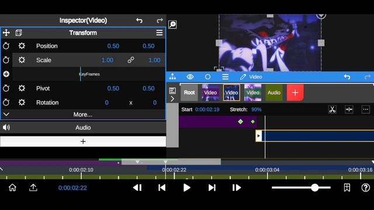Undo in the Inspector header
374x210 pixels.
click(139, 20)
